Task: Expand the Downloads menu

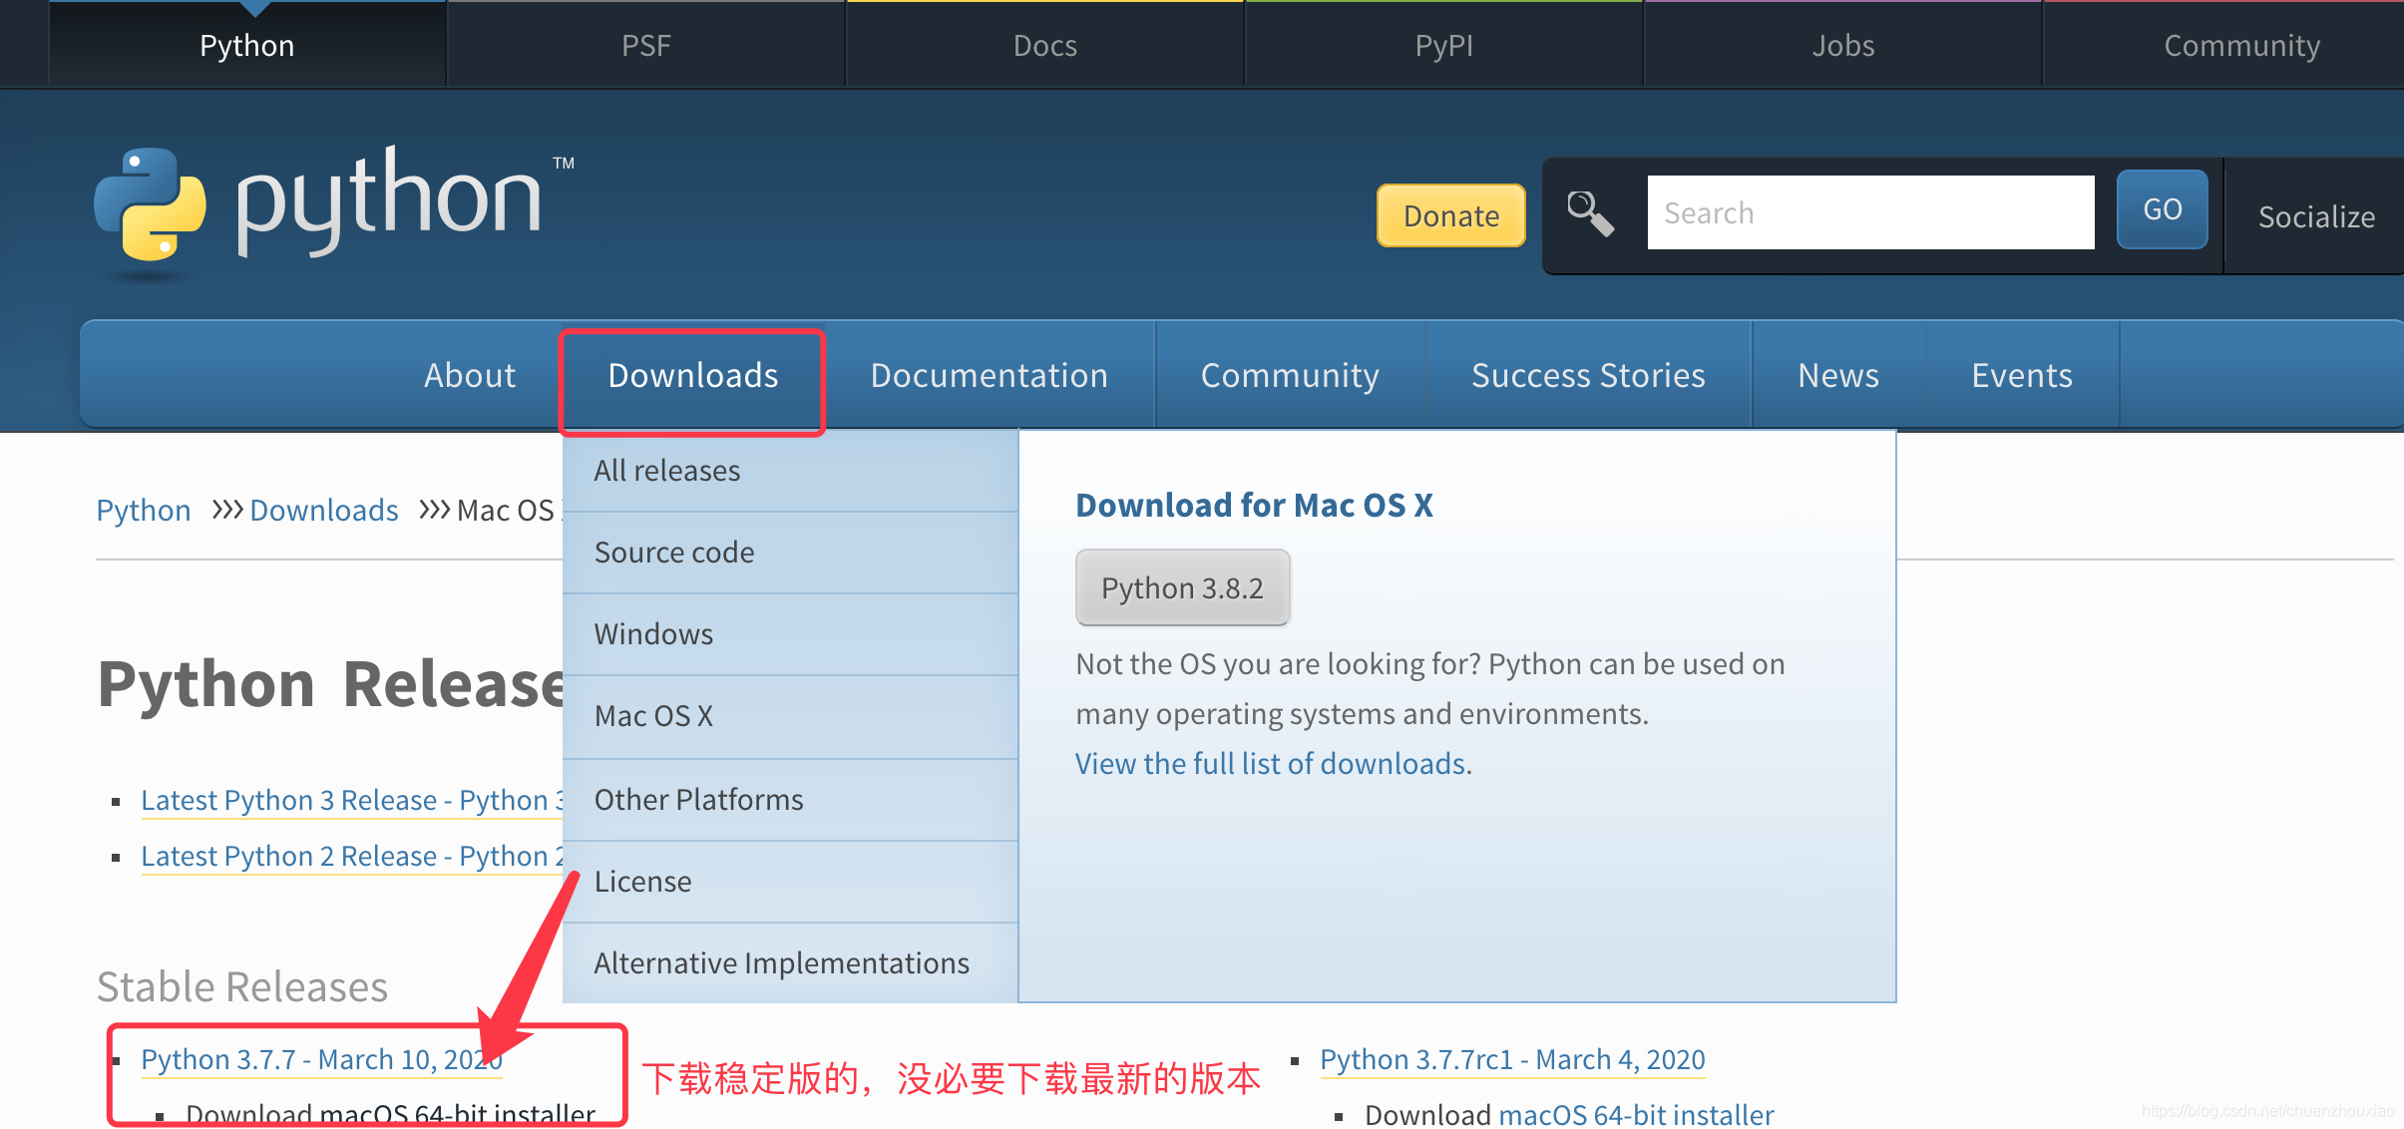Action: [692, 375]
